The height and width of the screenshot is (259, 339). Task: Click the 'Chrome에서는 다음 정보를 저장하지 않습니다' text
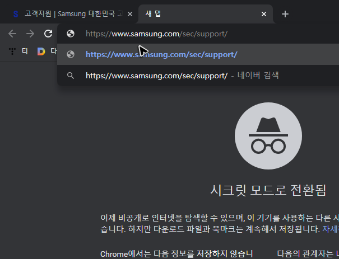tap(177, 254)
